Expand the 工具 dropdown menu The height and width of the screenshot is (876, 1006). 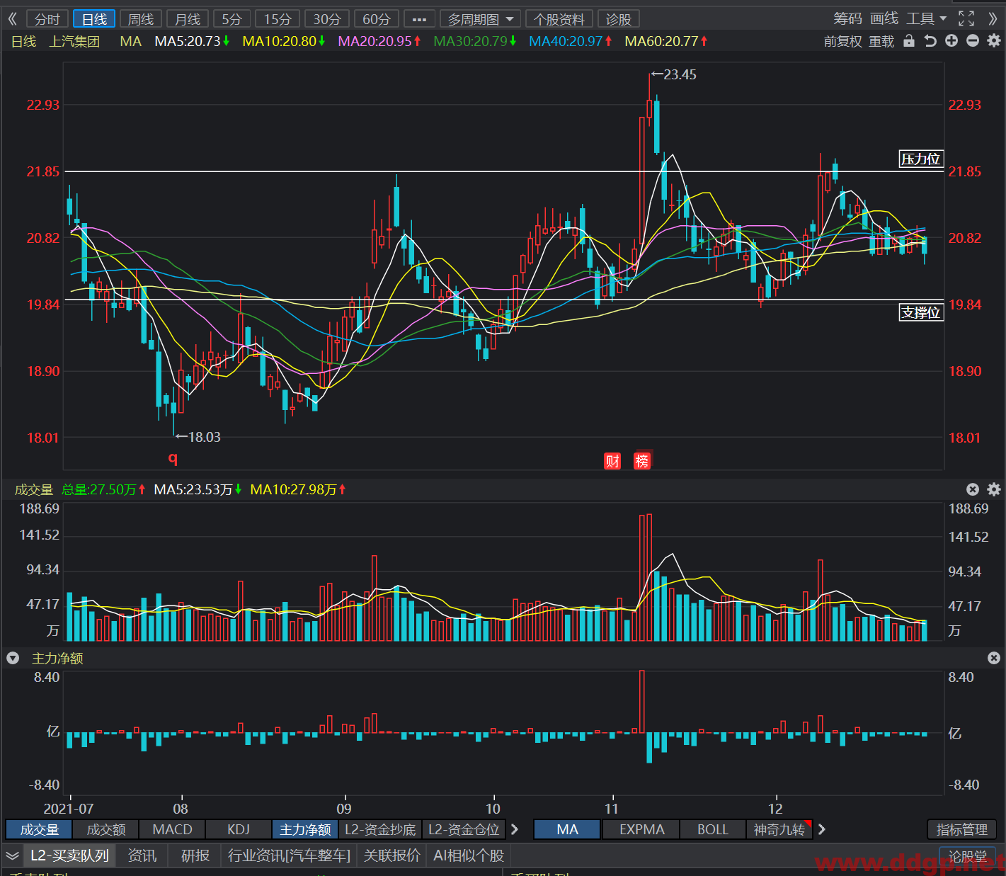tap(927, 19)
